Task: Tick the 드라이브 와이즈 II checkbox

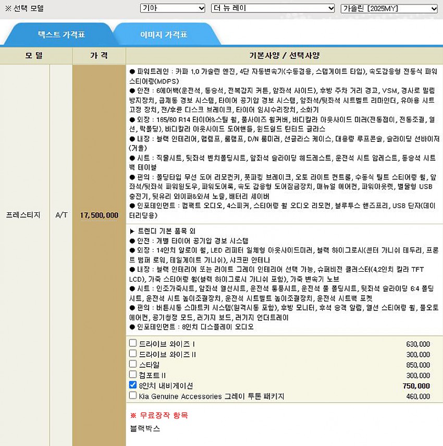Action: 133,354
